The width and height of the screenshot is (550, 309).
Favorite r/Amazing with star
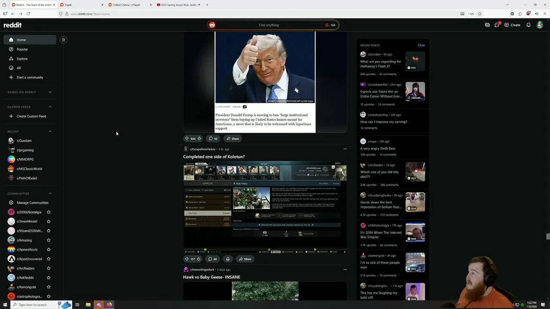(x=49, y=240)
